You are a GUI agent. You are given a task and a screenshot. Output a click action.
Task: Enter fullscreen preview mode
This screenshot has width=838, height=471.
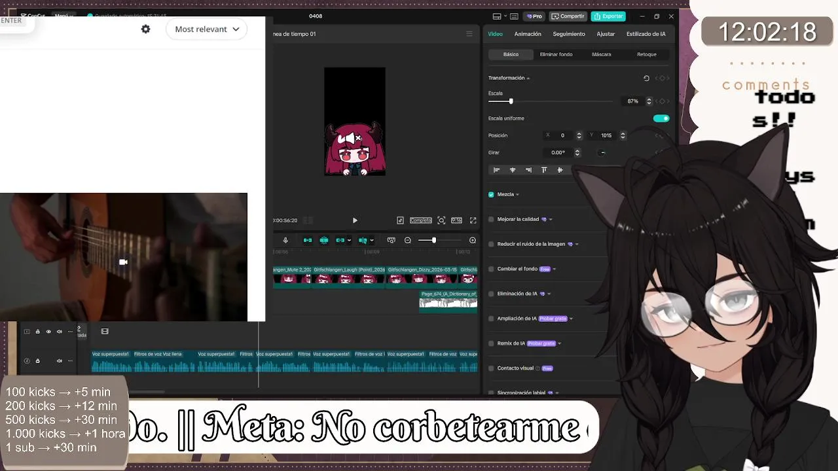tap(473, 220)
